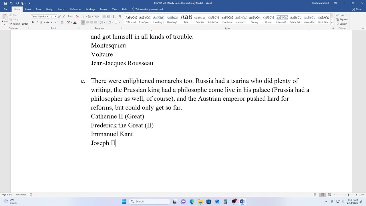This screenshot has height=206, width=366.
Task: Toggle bold formatting
Action: [33, 22]
